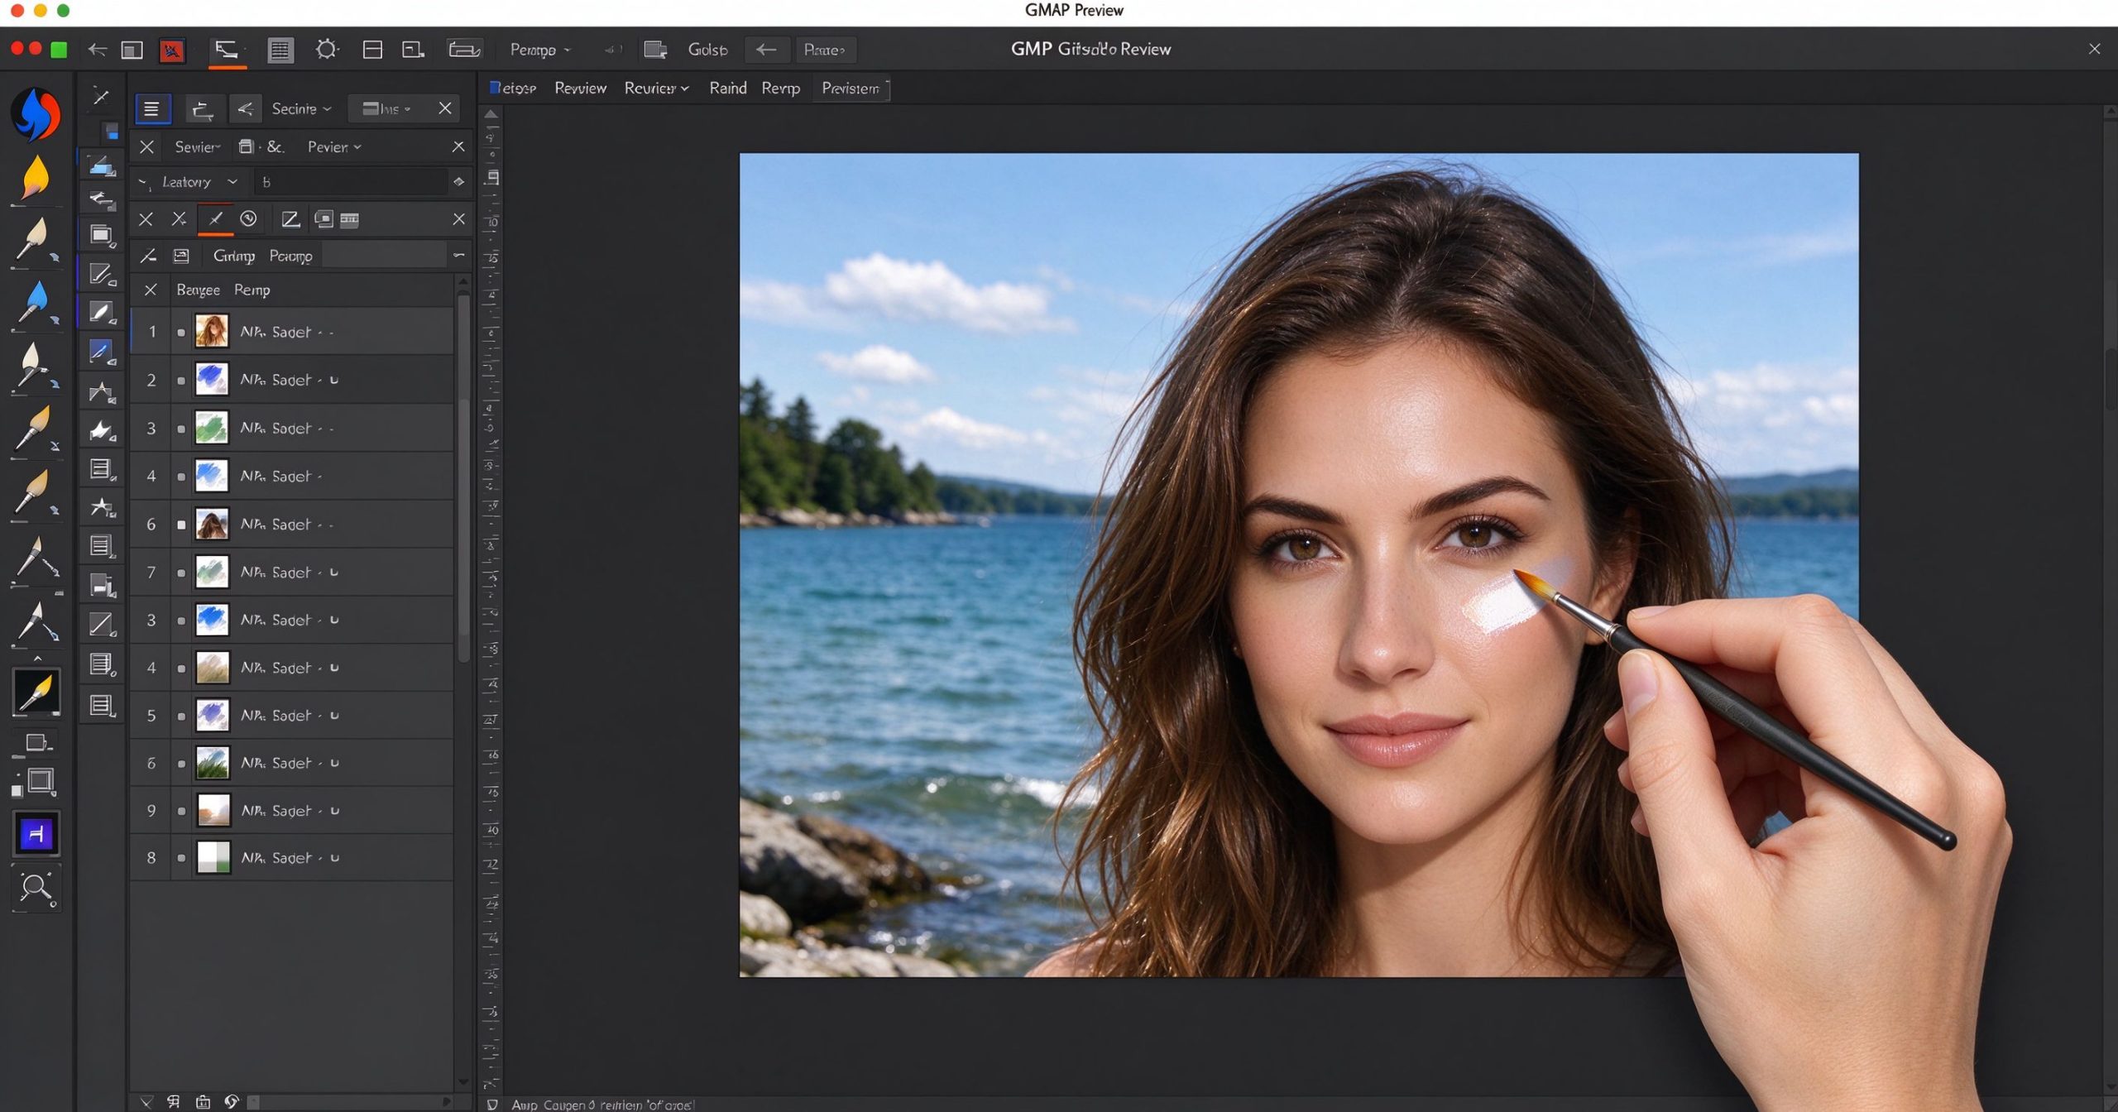Toggle visibility of layer row 9
The height and width of the screenshot is (1112, 2118).
(x=181, y=811)
